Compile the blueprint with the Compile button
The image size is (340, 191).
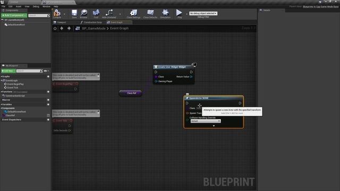tap(57, 14)
